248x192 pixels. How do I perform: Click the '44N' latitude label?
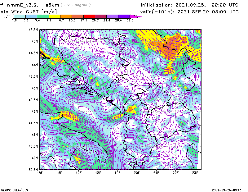pos(35,65)
